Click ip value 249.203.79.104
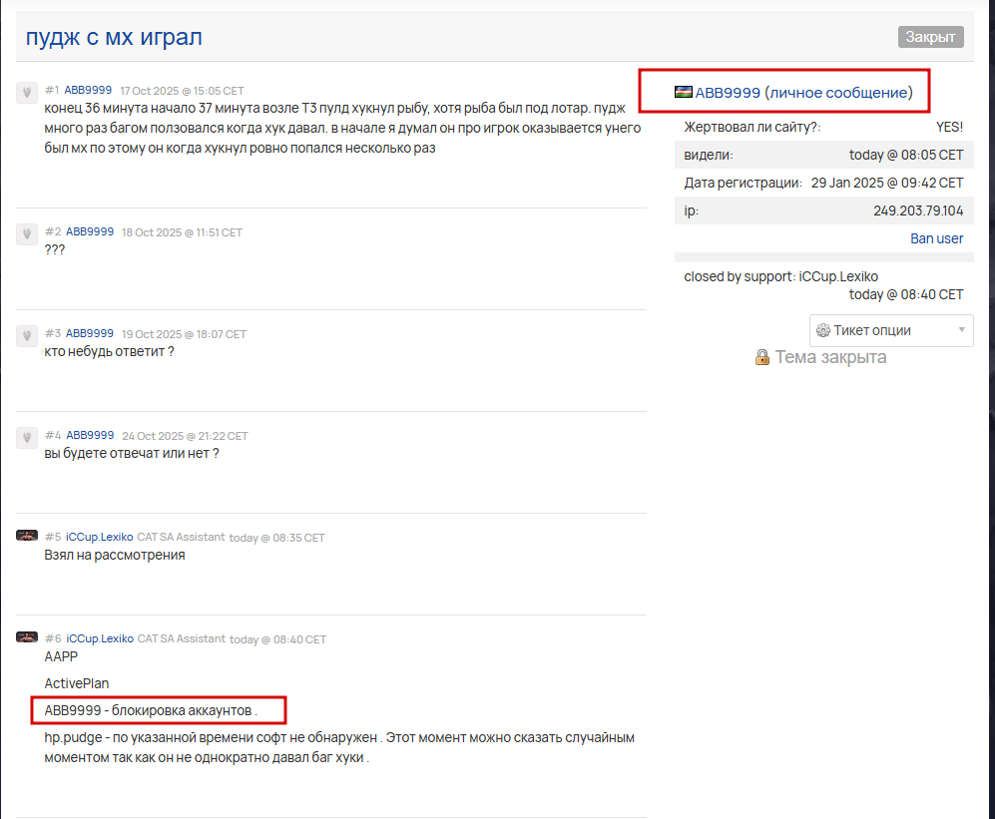This screenshot has width=995, height=819. 918,210
